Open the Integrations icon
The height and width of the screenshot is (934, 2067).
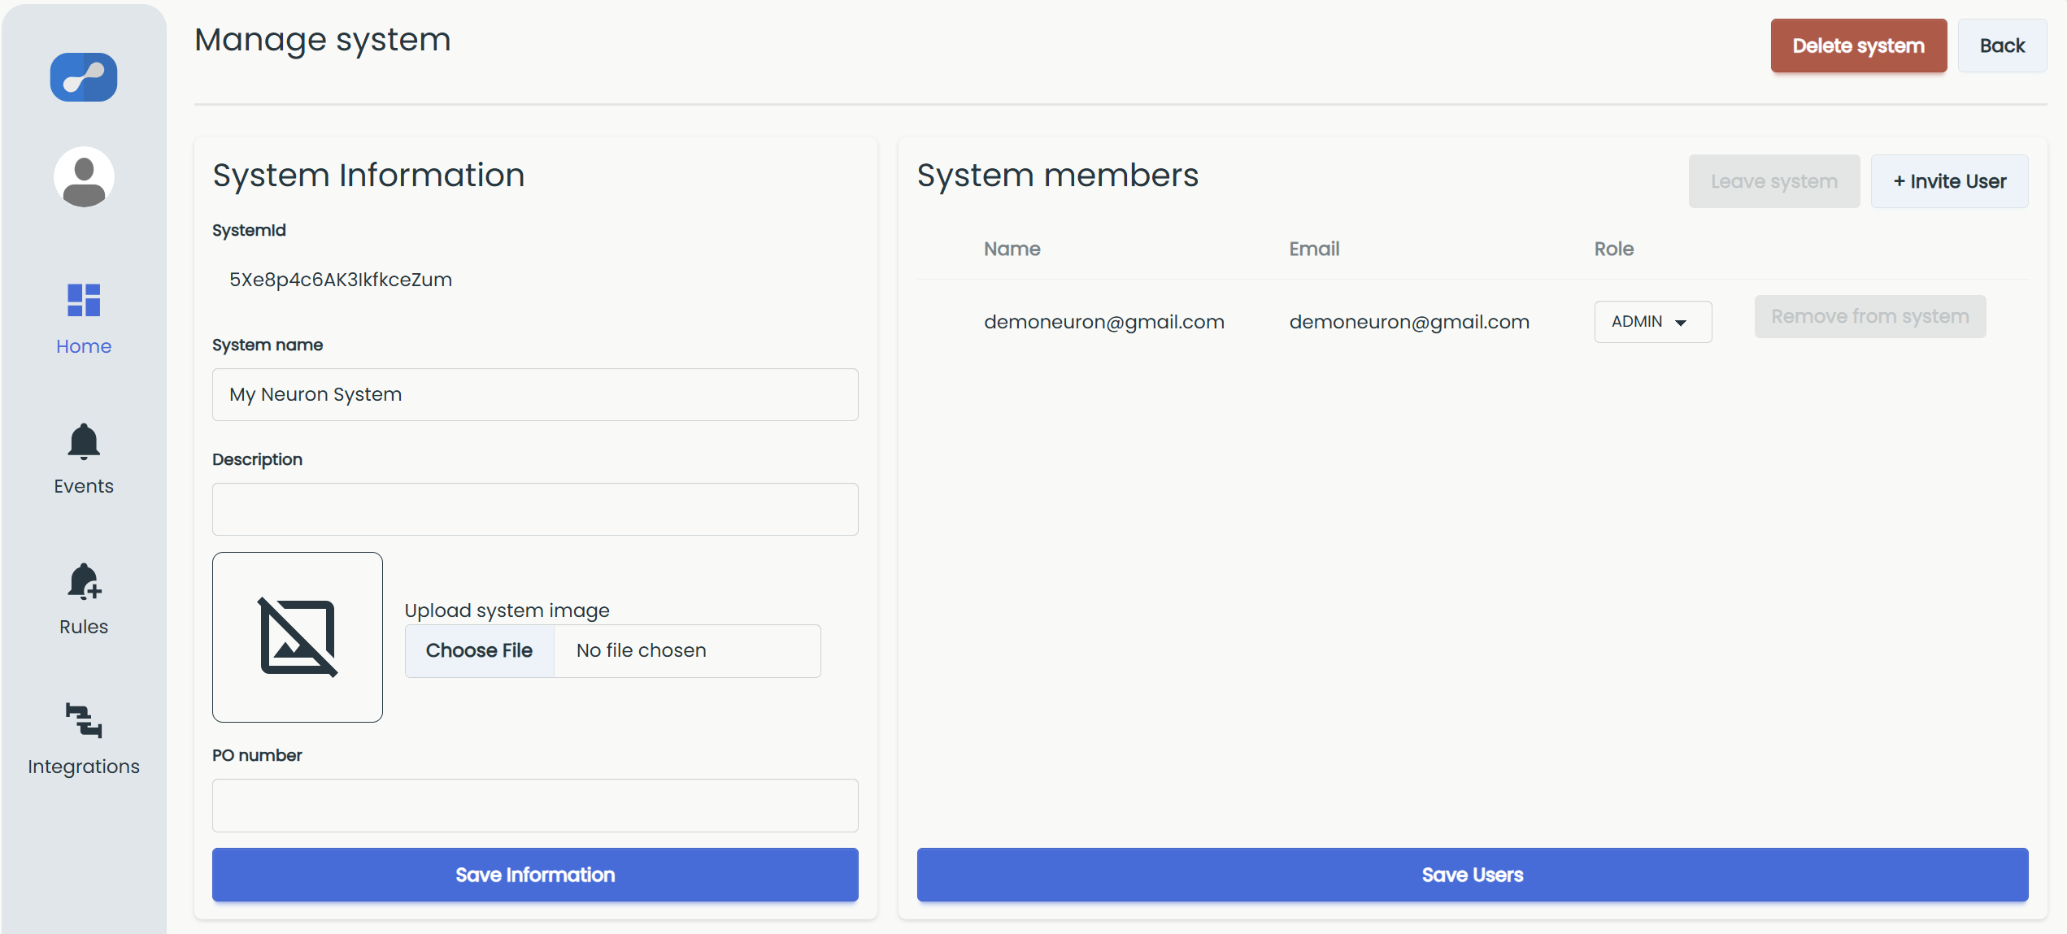tap(84, 720)
